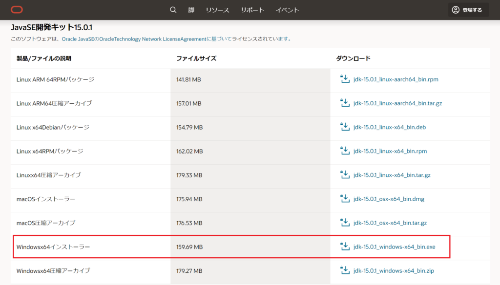Click the 162.02 MB file size
Image resolution: width=500 pixels, height=285 pixels.
click(x=189, y=151)
